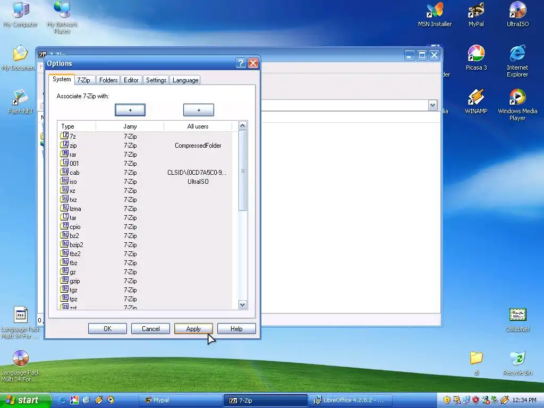
Task: Open the MyPal desktop shortcut
Action: [x=476, y=14]
